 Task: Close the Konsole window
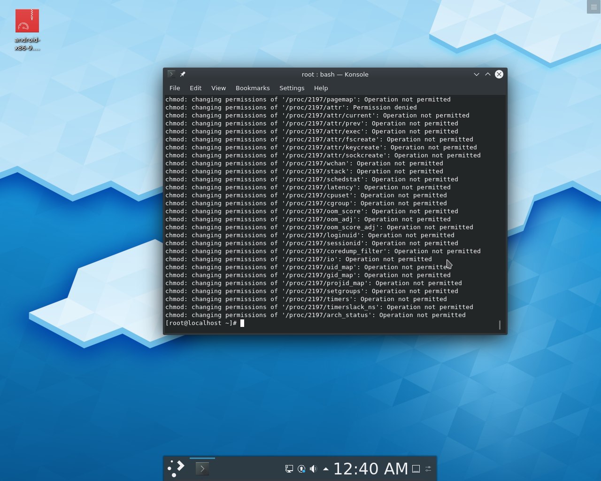(499, 74)
